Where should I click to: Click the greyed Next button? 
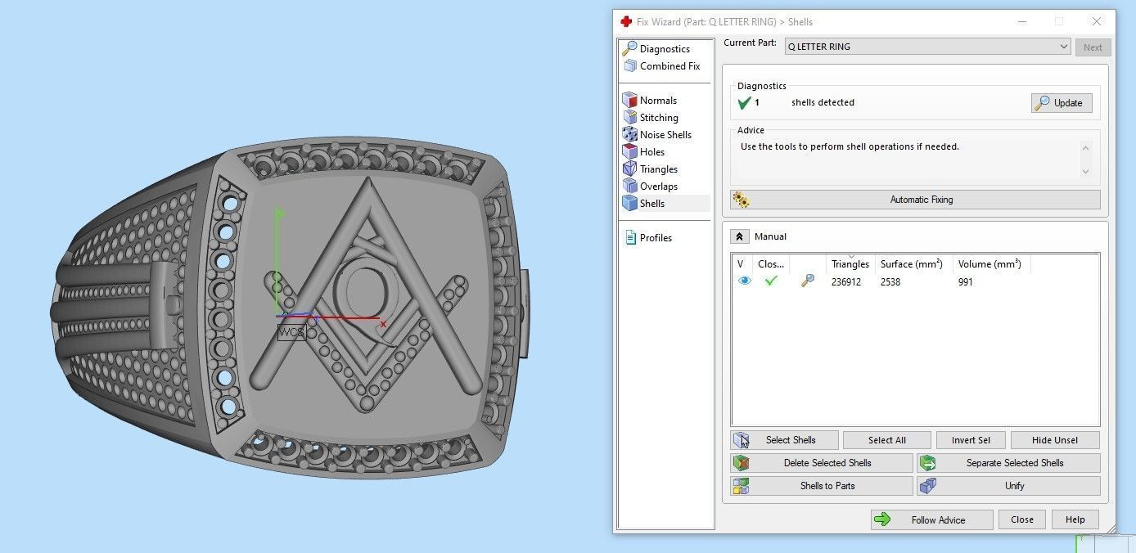click(1093, 47)
